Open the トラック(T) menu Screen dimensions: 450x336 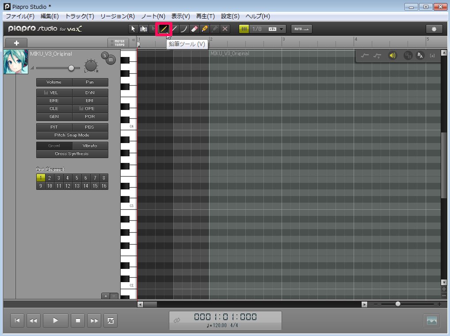tap(80, 16)
